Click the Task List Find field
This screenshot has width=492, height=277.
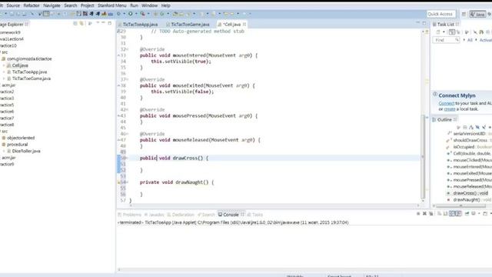(446, 40)
